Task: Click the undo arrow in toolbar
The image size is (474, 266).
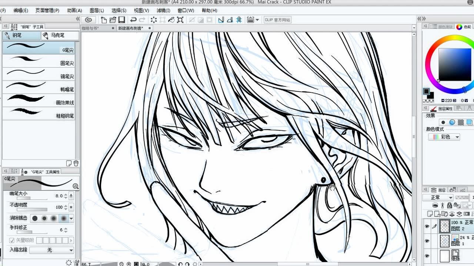Action: (133, 20)
